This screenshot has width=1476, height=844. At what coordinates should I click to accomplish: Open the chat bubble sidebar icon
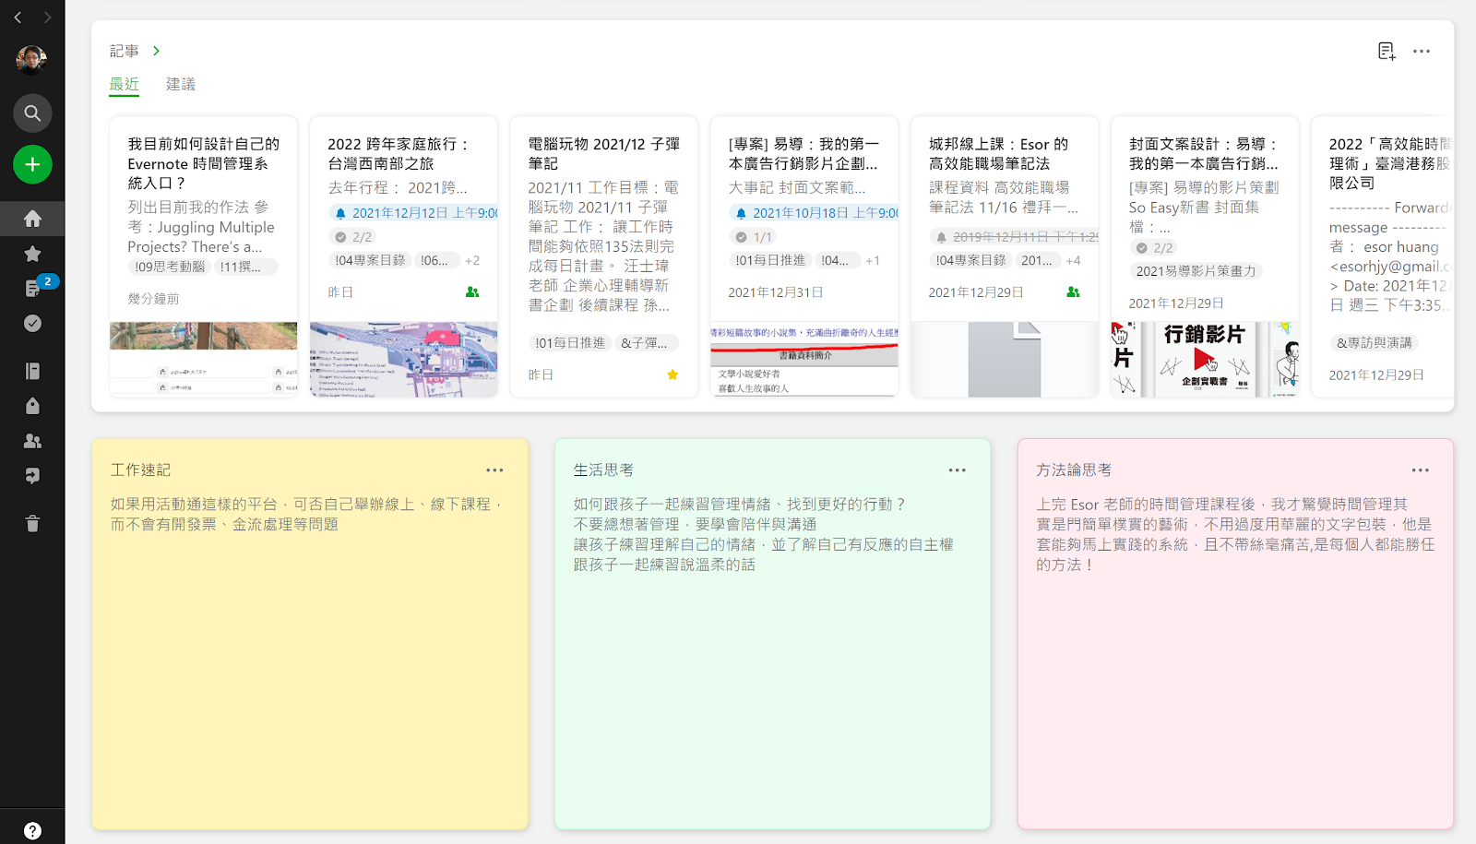click(x=32, y=476)
